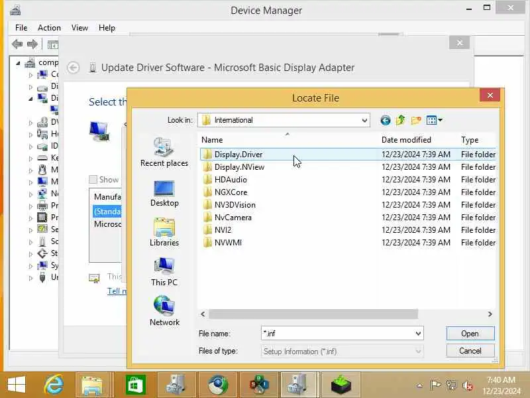This screenshot has width=530, height=398.
Task: Expand the DVD drives tree node
Action: (30, 123)
